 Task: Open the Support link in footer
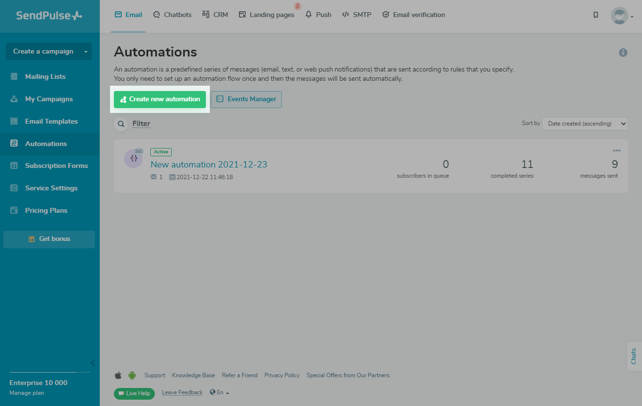155,375
